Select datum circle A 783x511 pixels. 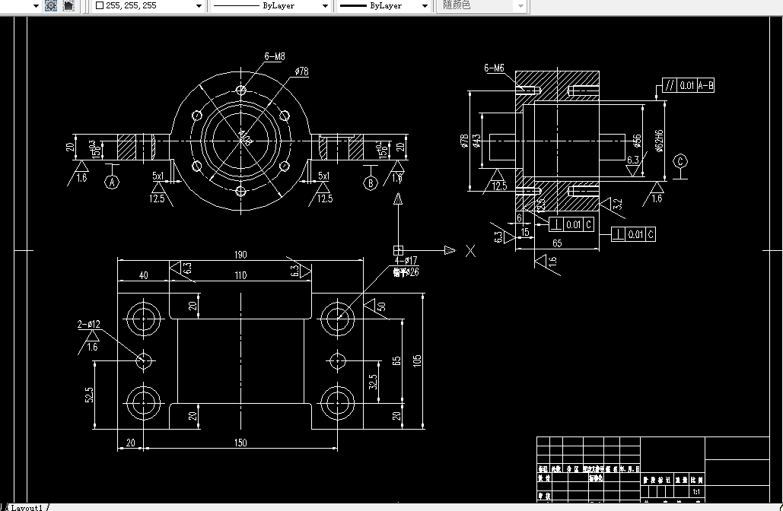click(112, 182)
